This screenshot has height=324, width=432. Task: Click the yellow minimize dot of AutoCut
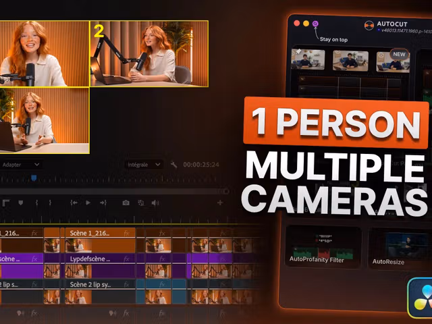tap(306, 24)
